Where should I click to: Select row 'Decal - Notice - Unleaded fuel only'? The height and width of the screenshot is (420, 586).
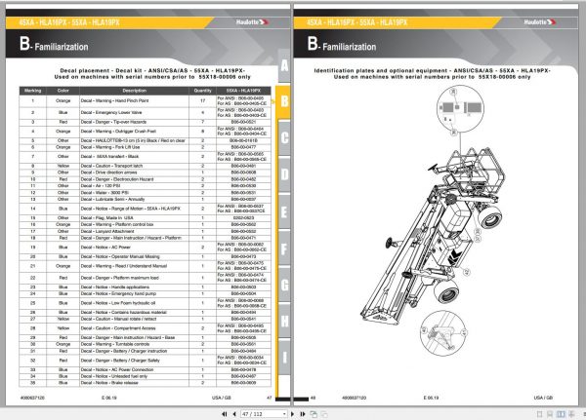click(x=145, y=376)
